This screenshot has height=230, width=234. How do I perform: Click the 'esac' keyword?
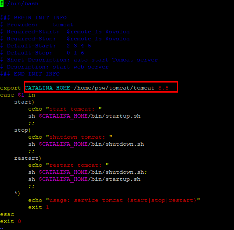click(x=7, y=214)
